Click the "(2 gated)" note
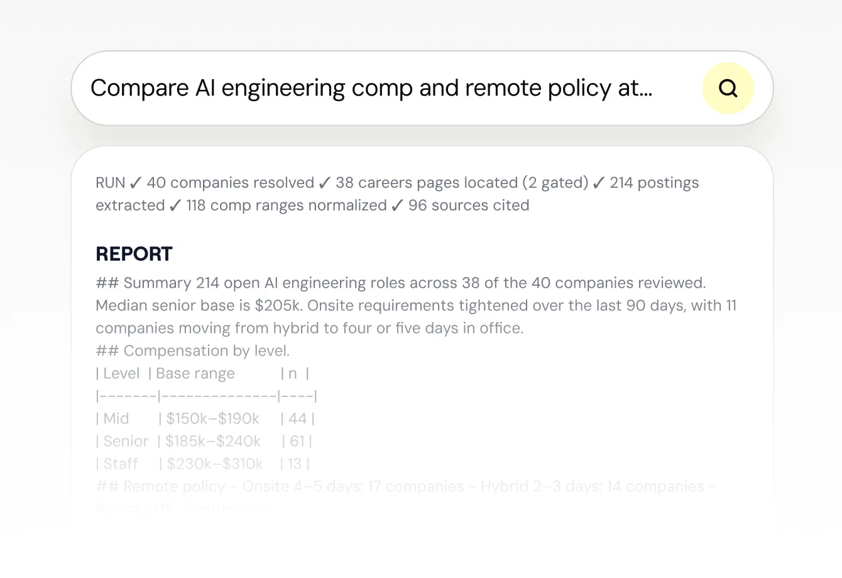Viewport: 842px width, 578px height. [555, 183]
